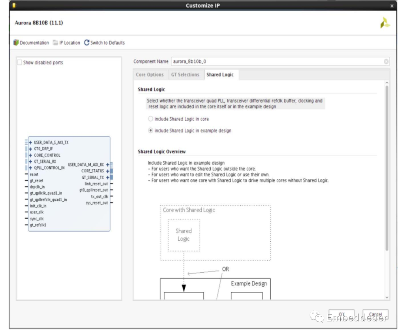The image size is (400, 334).
Task: Switch to GT Selections tab
Action: (185, 75)
